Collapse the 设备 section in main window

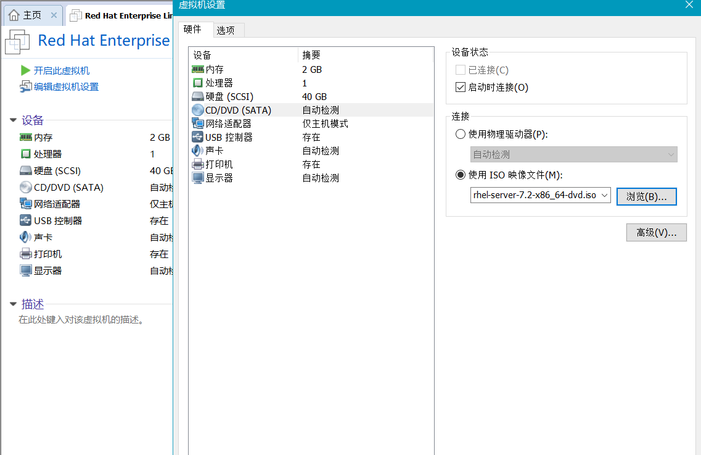point(14,120)
